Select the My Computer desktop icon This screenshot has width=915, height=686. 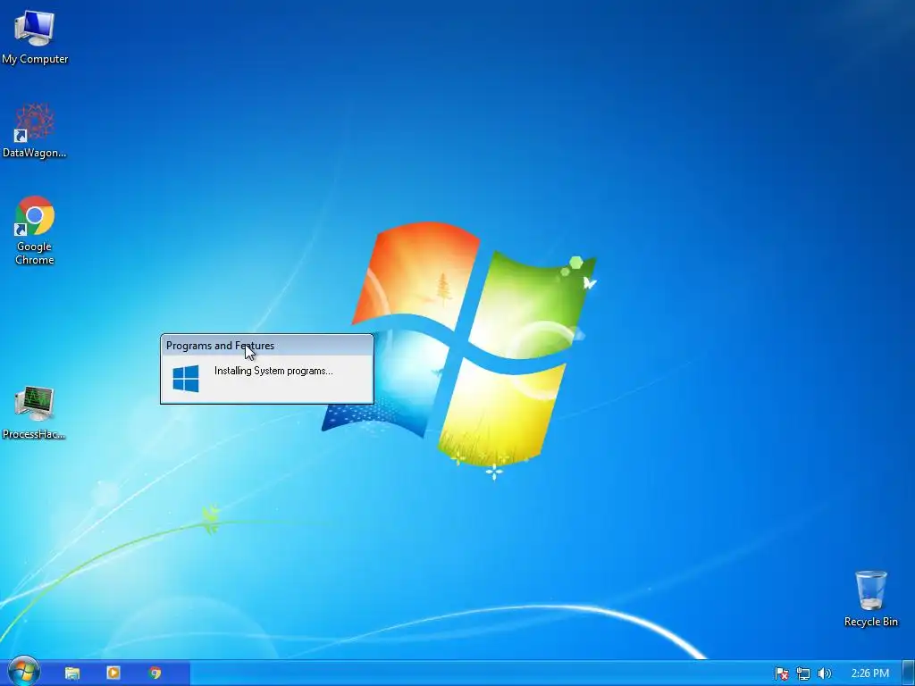[35, 36]
